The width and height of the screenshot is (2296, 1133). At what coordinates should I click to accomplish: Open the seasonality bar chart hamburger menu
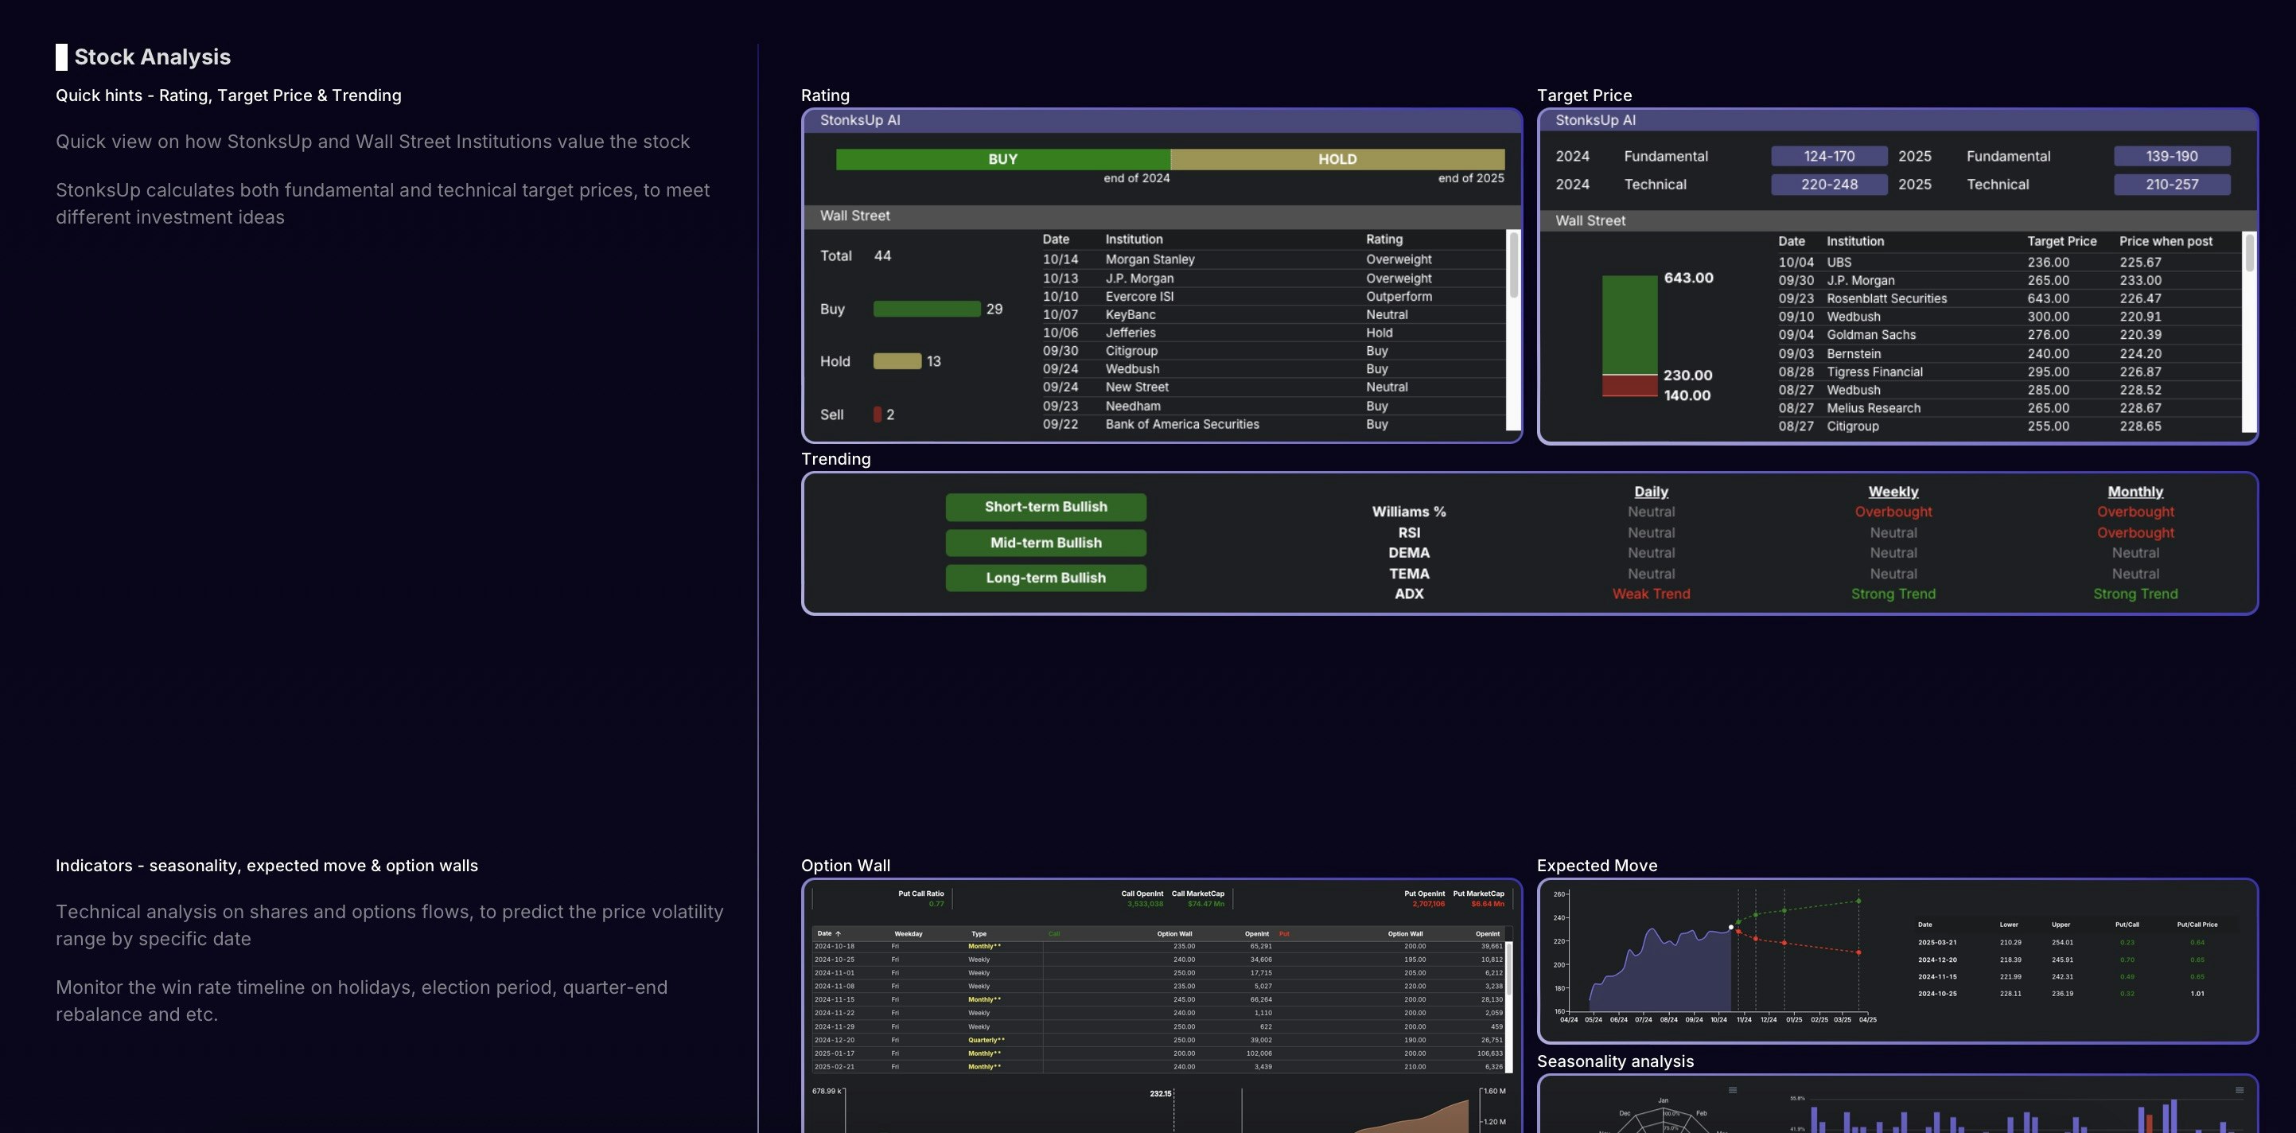tap(2239, 1090)
